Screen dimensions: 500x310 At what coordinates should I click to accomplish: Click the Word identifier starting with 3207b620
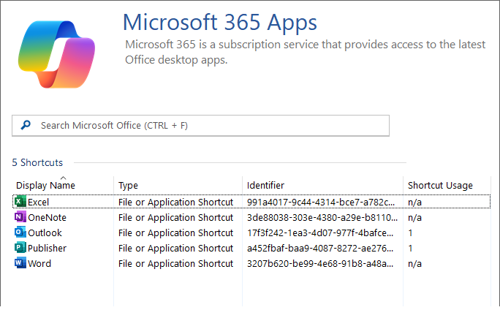click(x=321, y=263)
